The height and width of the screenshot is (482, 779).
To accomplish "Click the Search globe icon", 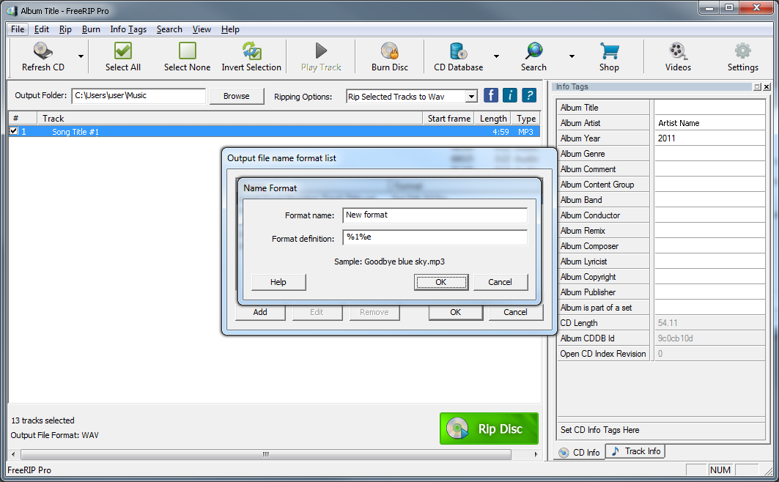I will (534, 51).
